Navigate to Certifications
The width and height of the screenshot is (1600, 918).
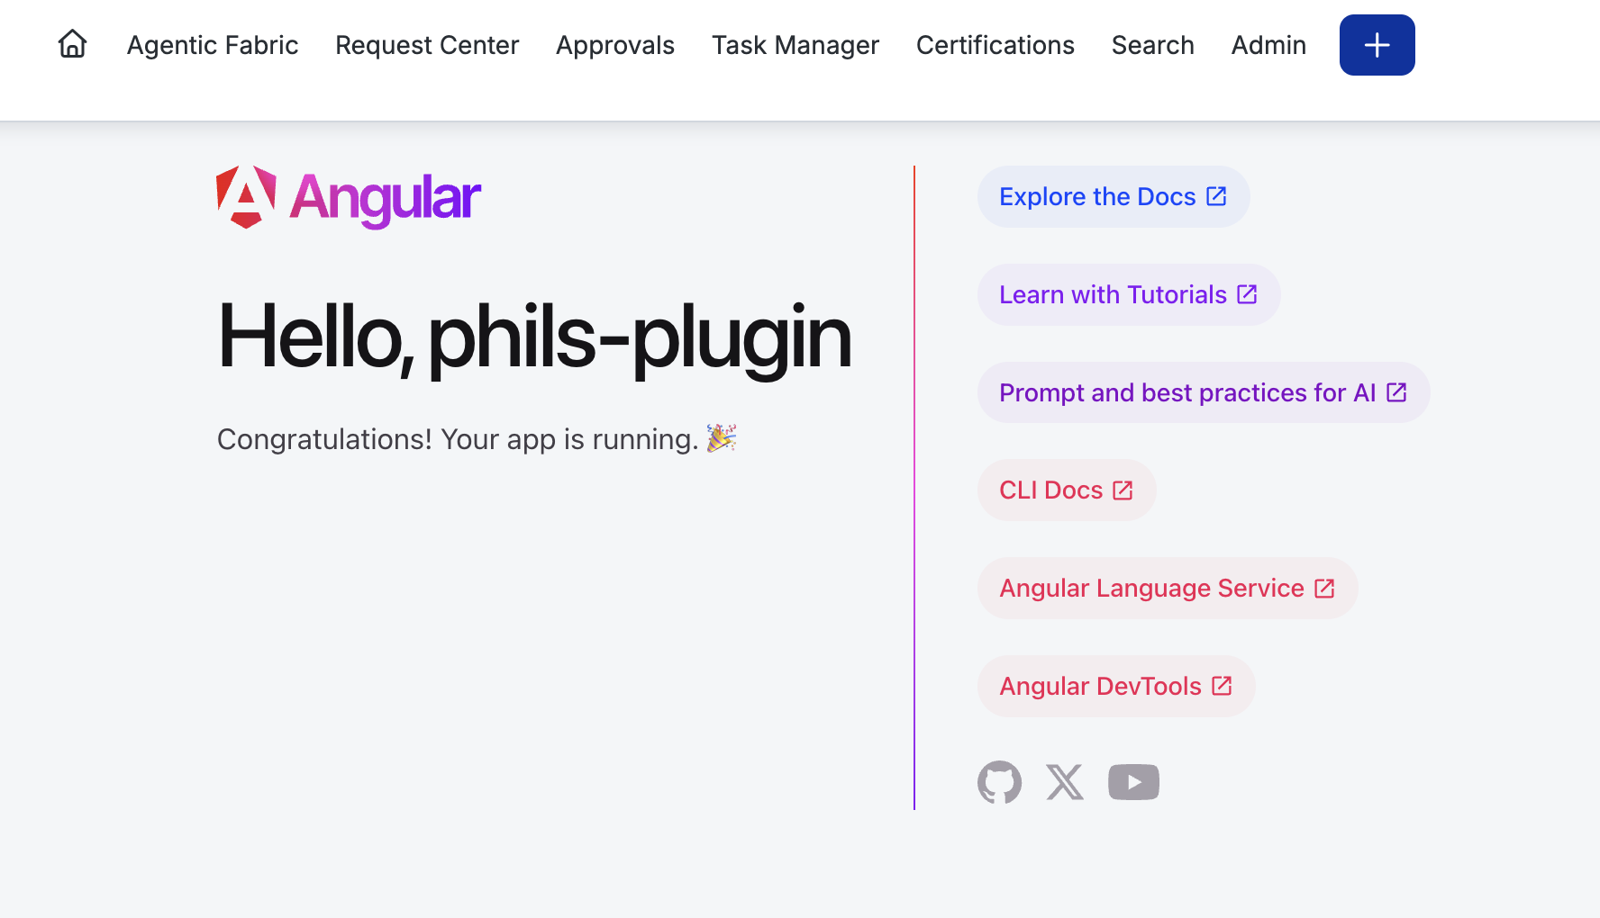pos(995,45)
